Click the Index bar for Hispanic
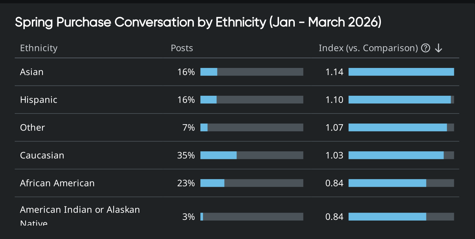 (400, 99)
